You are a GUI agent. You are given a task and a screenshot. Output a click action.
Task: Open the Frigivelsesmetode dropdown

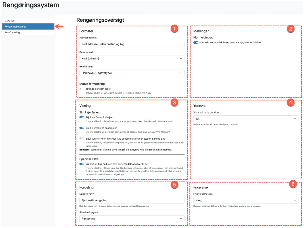click(x=246, y=200)
